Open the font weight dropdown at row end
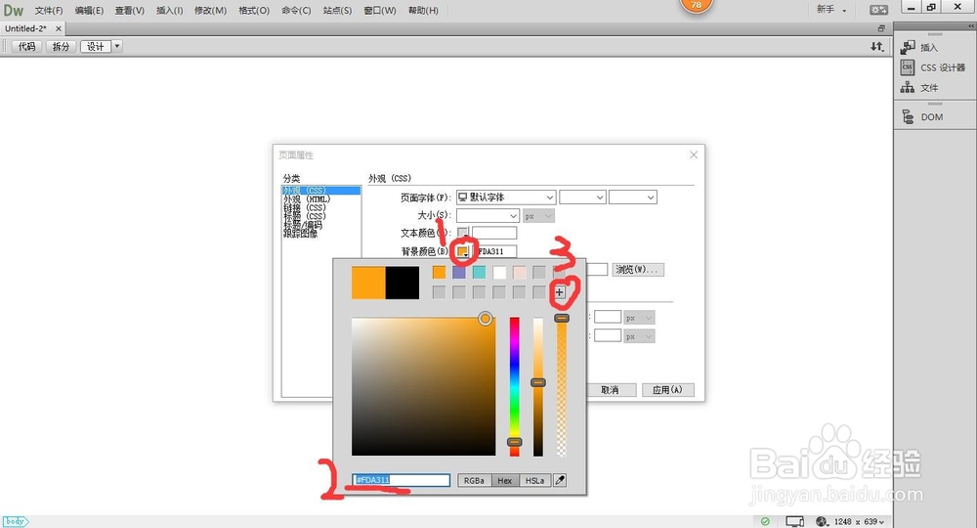The image size is (977, 528). pos(633,197)
